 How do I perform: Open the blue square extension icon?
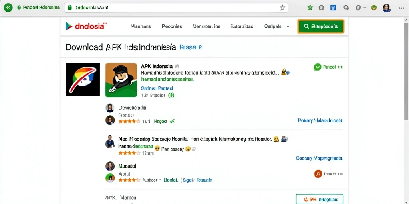point(333,8)
